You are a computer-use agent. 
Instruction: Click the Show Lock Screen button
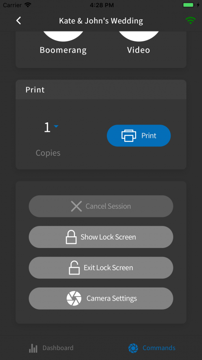coord(101,237)
